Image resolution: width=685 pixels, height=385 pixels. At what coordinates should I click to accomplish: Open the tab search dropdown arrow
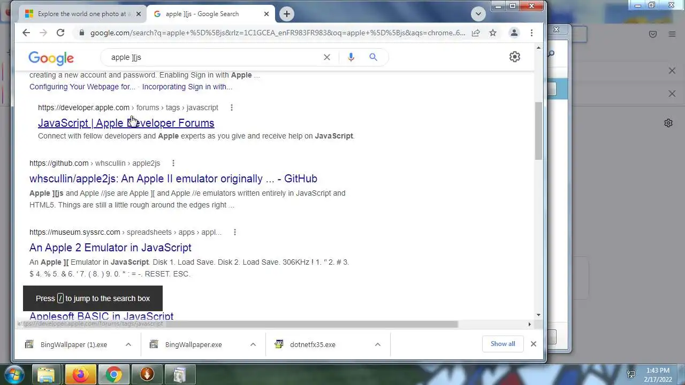tap(478, 14)
